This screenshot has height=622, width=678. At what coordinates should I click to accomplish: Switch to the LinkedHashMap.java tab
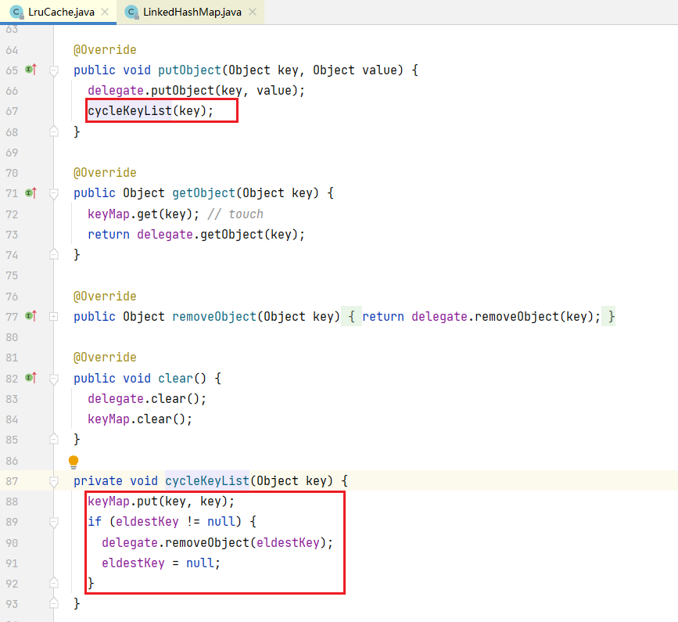pyautogui.click(x=192, y=13)
